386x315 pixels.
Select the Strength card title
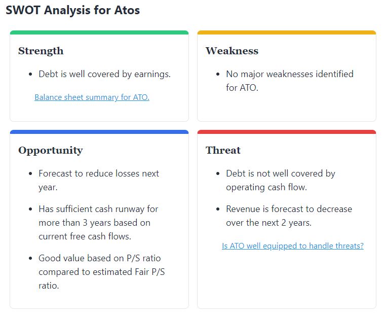41,51
